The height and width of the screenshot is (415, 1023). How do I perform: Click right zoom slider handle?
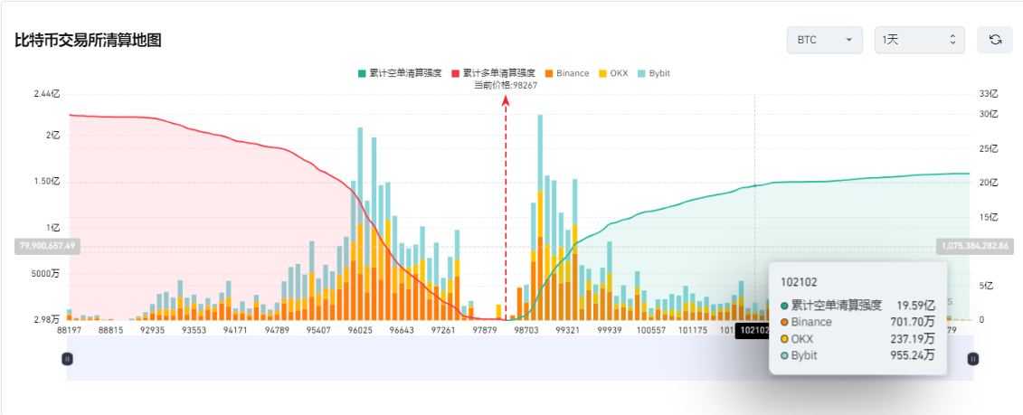tap(973, 358)
